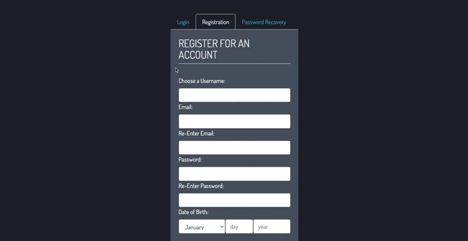This screenshot has height=241, width=468.
Task: Switch to the Login tab
Action: click(183, 22)
